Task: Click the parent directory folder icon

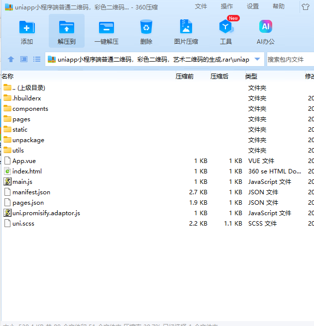Action: click(x=7, y=87)
